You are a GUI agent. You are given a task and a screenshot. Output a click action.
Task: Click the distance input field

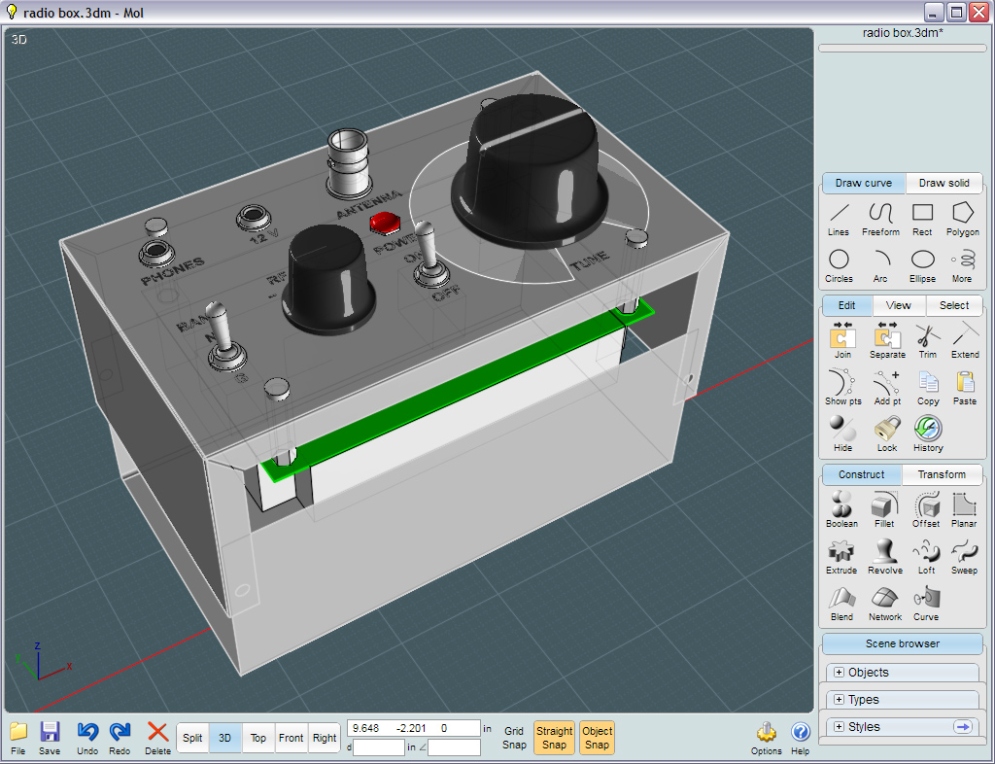click(379, 747)
